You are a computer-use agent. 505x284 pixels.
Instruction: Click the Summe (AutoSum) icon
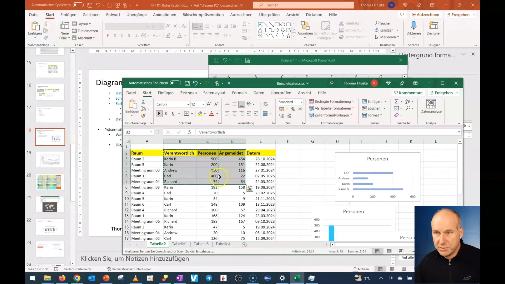(x=396, y=101)
